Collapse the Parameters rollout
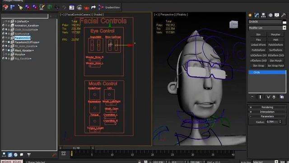The image size is (289, 163). (267, 116)
